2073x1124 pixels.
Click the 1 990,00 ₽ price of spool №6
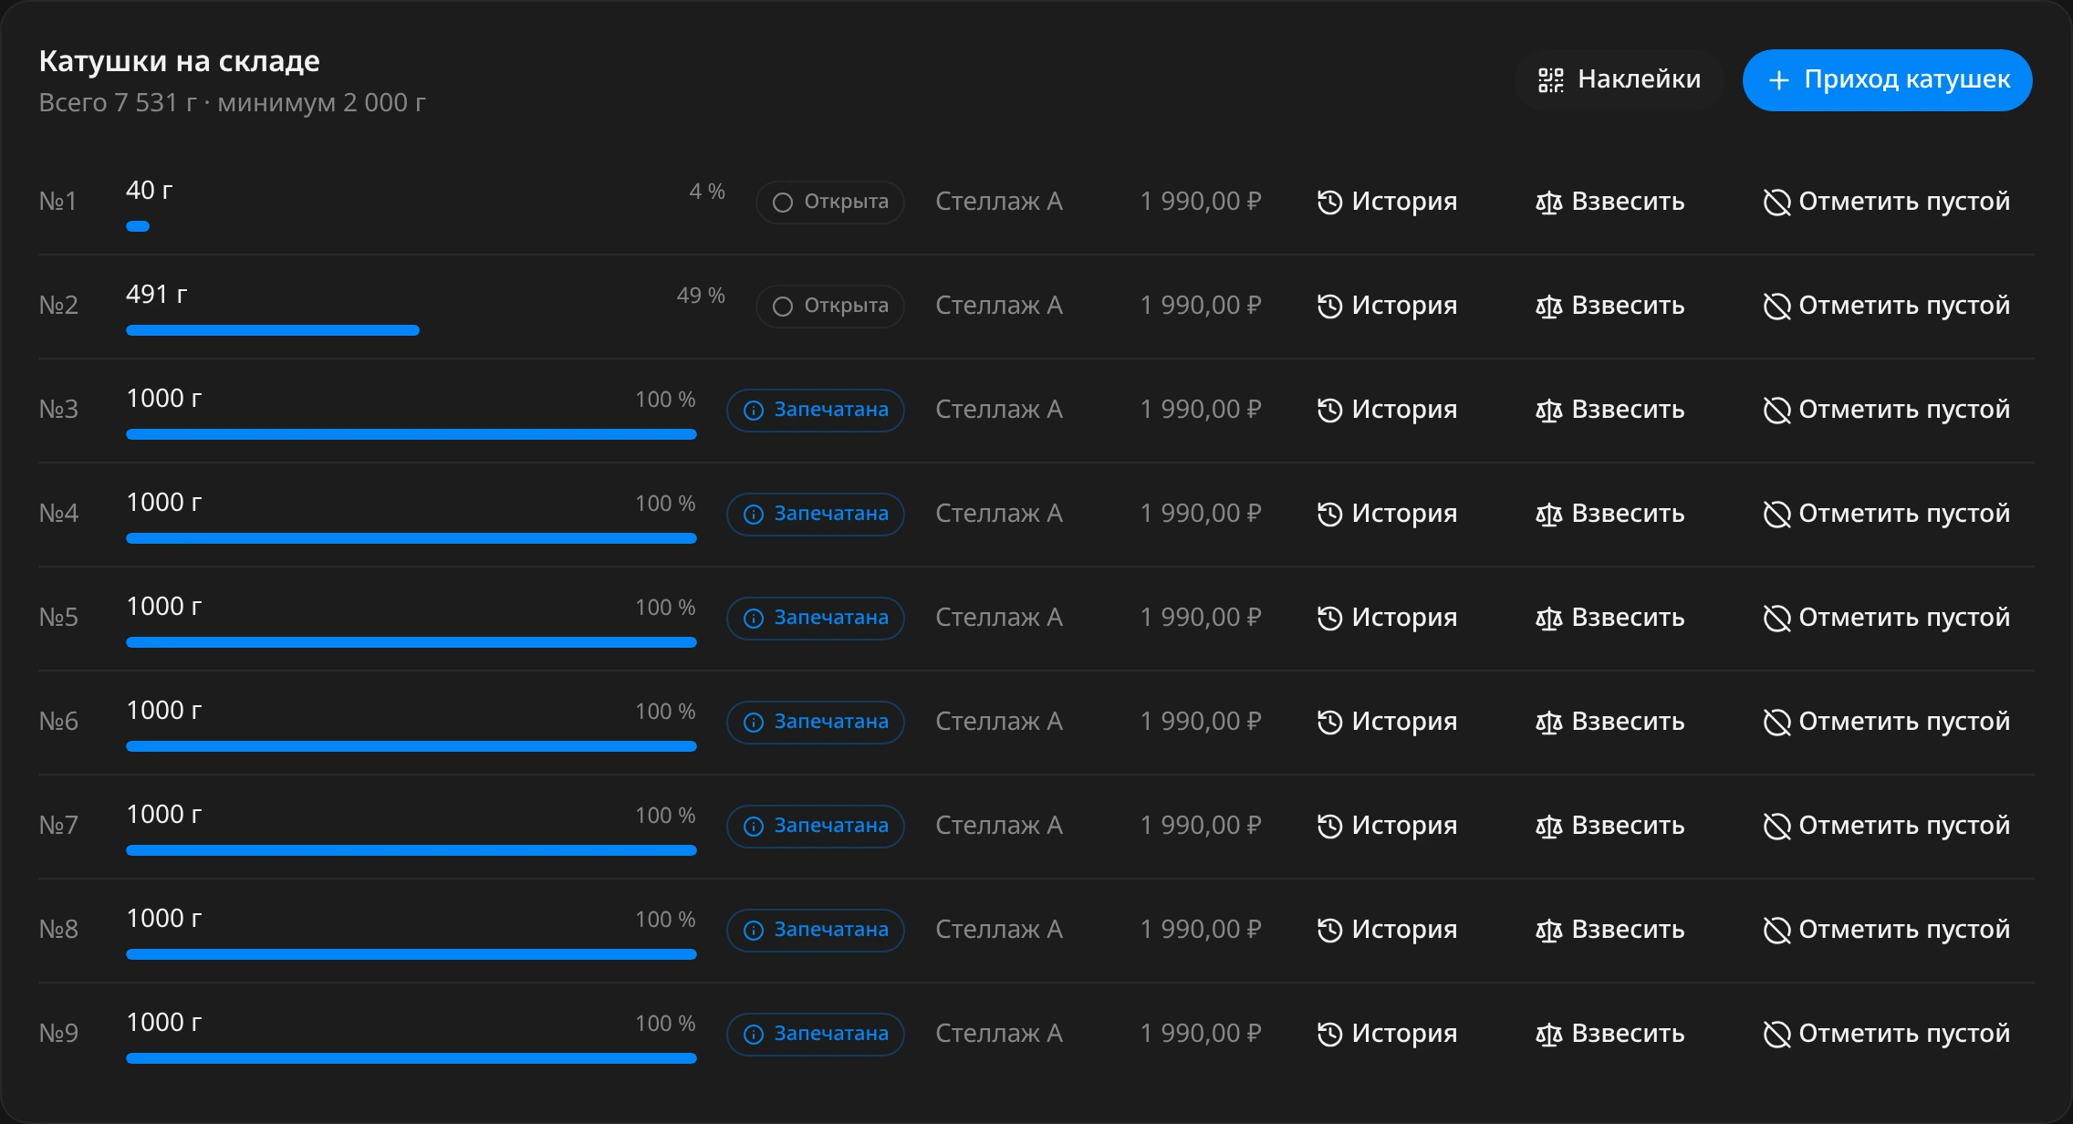[x=1201, y=722]
